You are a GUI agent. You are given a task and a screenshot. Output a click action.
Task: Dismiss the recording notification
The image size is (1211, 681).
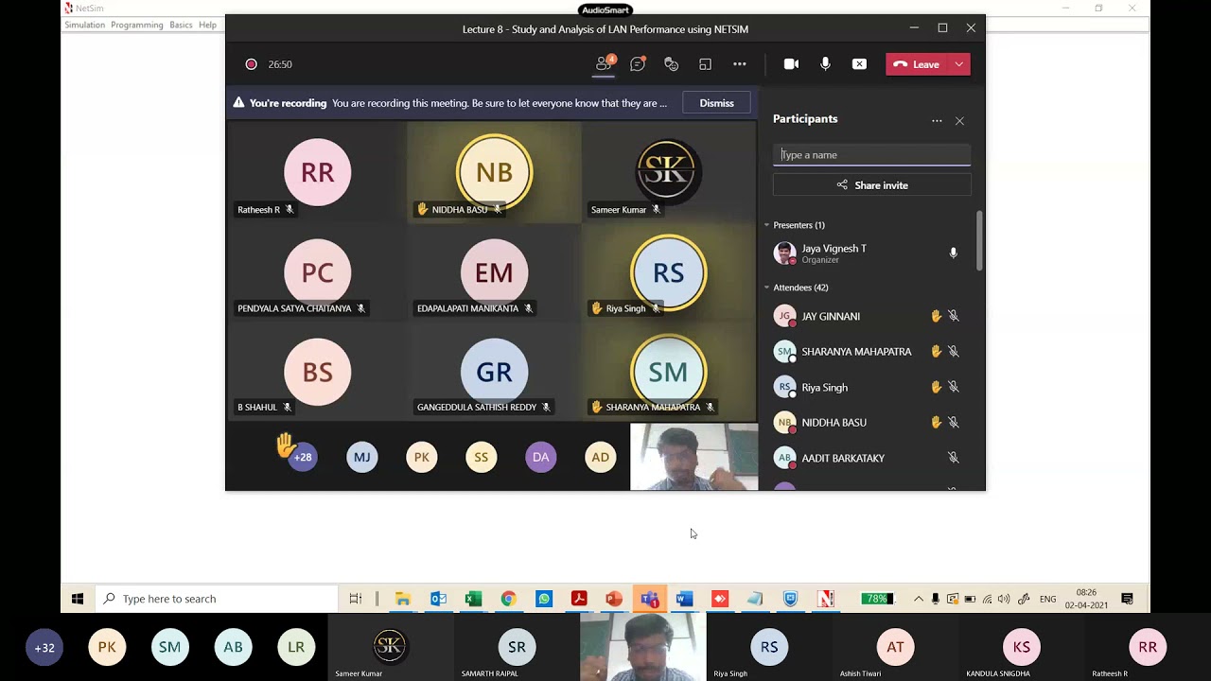716,103
